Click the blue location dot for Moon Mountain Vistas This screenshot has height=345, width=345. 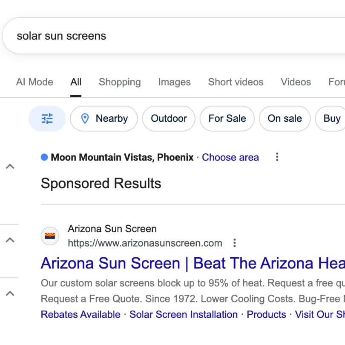coord(44,157)
